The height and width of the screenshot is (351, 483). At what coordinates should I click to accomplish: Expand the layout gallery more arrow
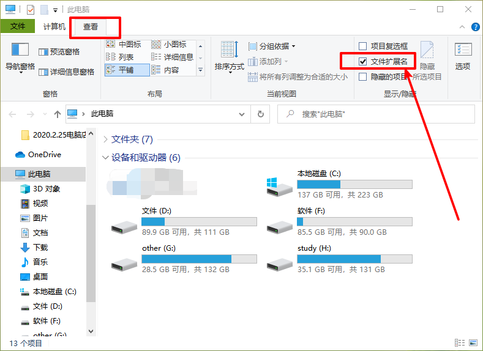201,70
